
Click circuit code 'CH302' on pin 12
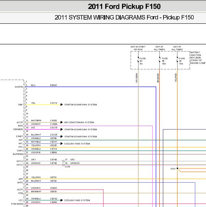53,120
